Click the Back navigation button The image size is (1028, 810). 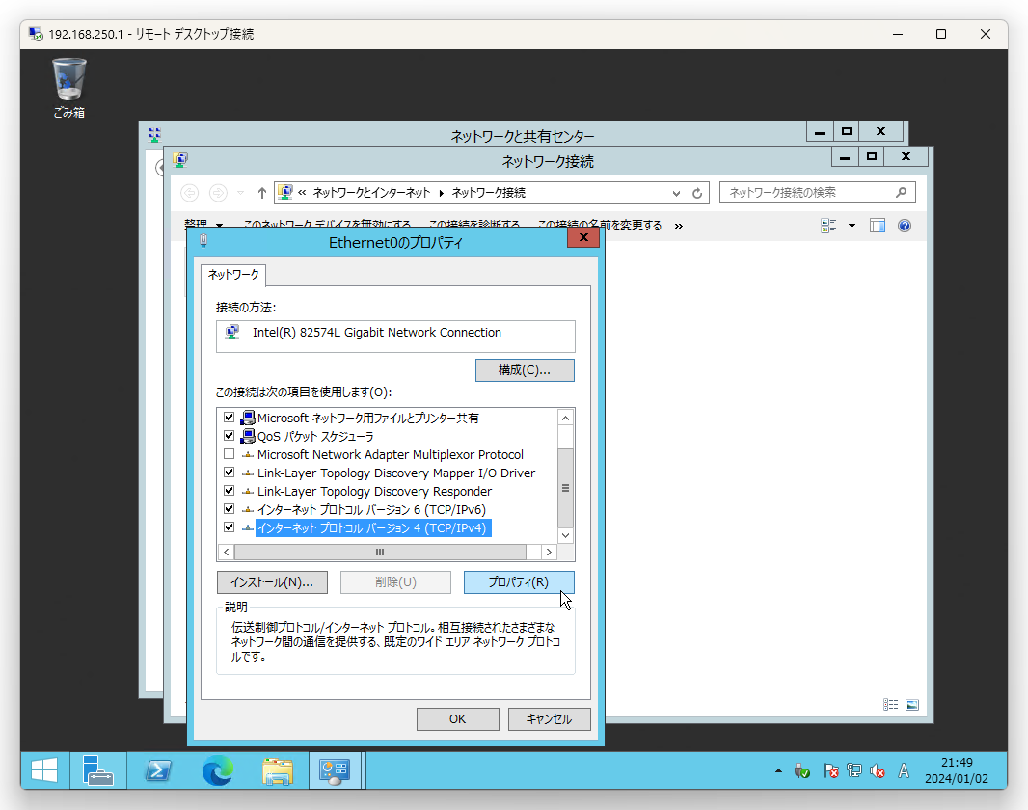click(x=189, y=193)
